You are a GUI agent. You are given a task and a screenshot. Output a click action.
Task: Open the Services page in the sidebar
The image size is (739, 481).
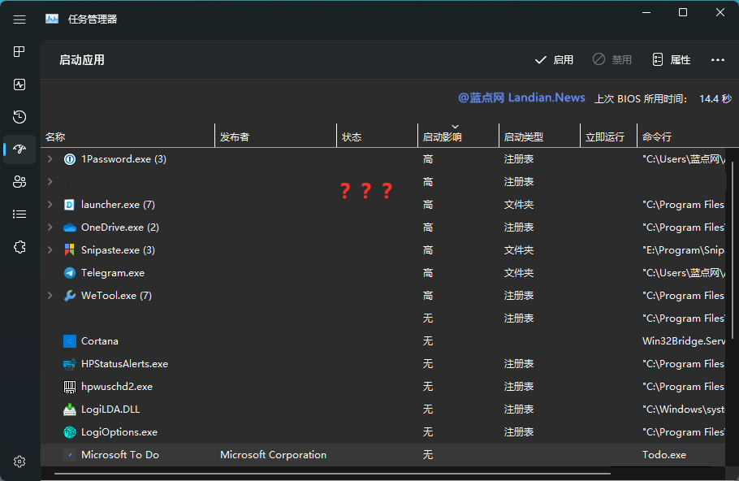(19, 246)
